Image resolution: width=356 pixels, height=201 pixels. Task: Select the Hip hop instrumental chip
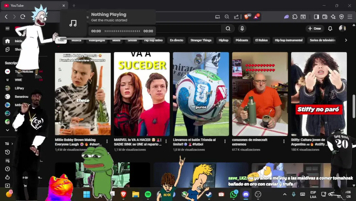pyautogui.click(x=289, y=40)
